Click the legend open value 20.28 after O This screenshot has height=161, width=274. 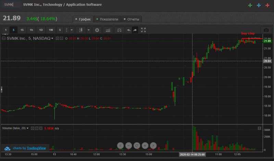coord(72,39)
